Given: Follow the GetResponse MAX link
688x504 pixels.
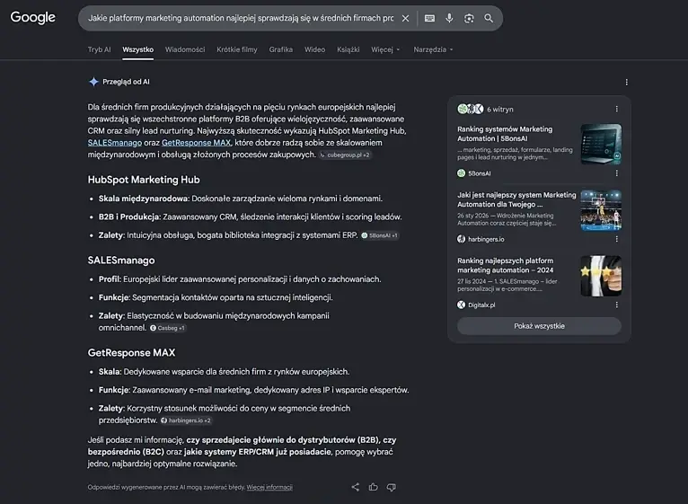Looking at the screenshot, I should click(196, 143).
